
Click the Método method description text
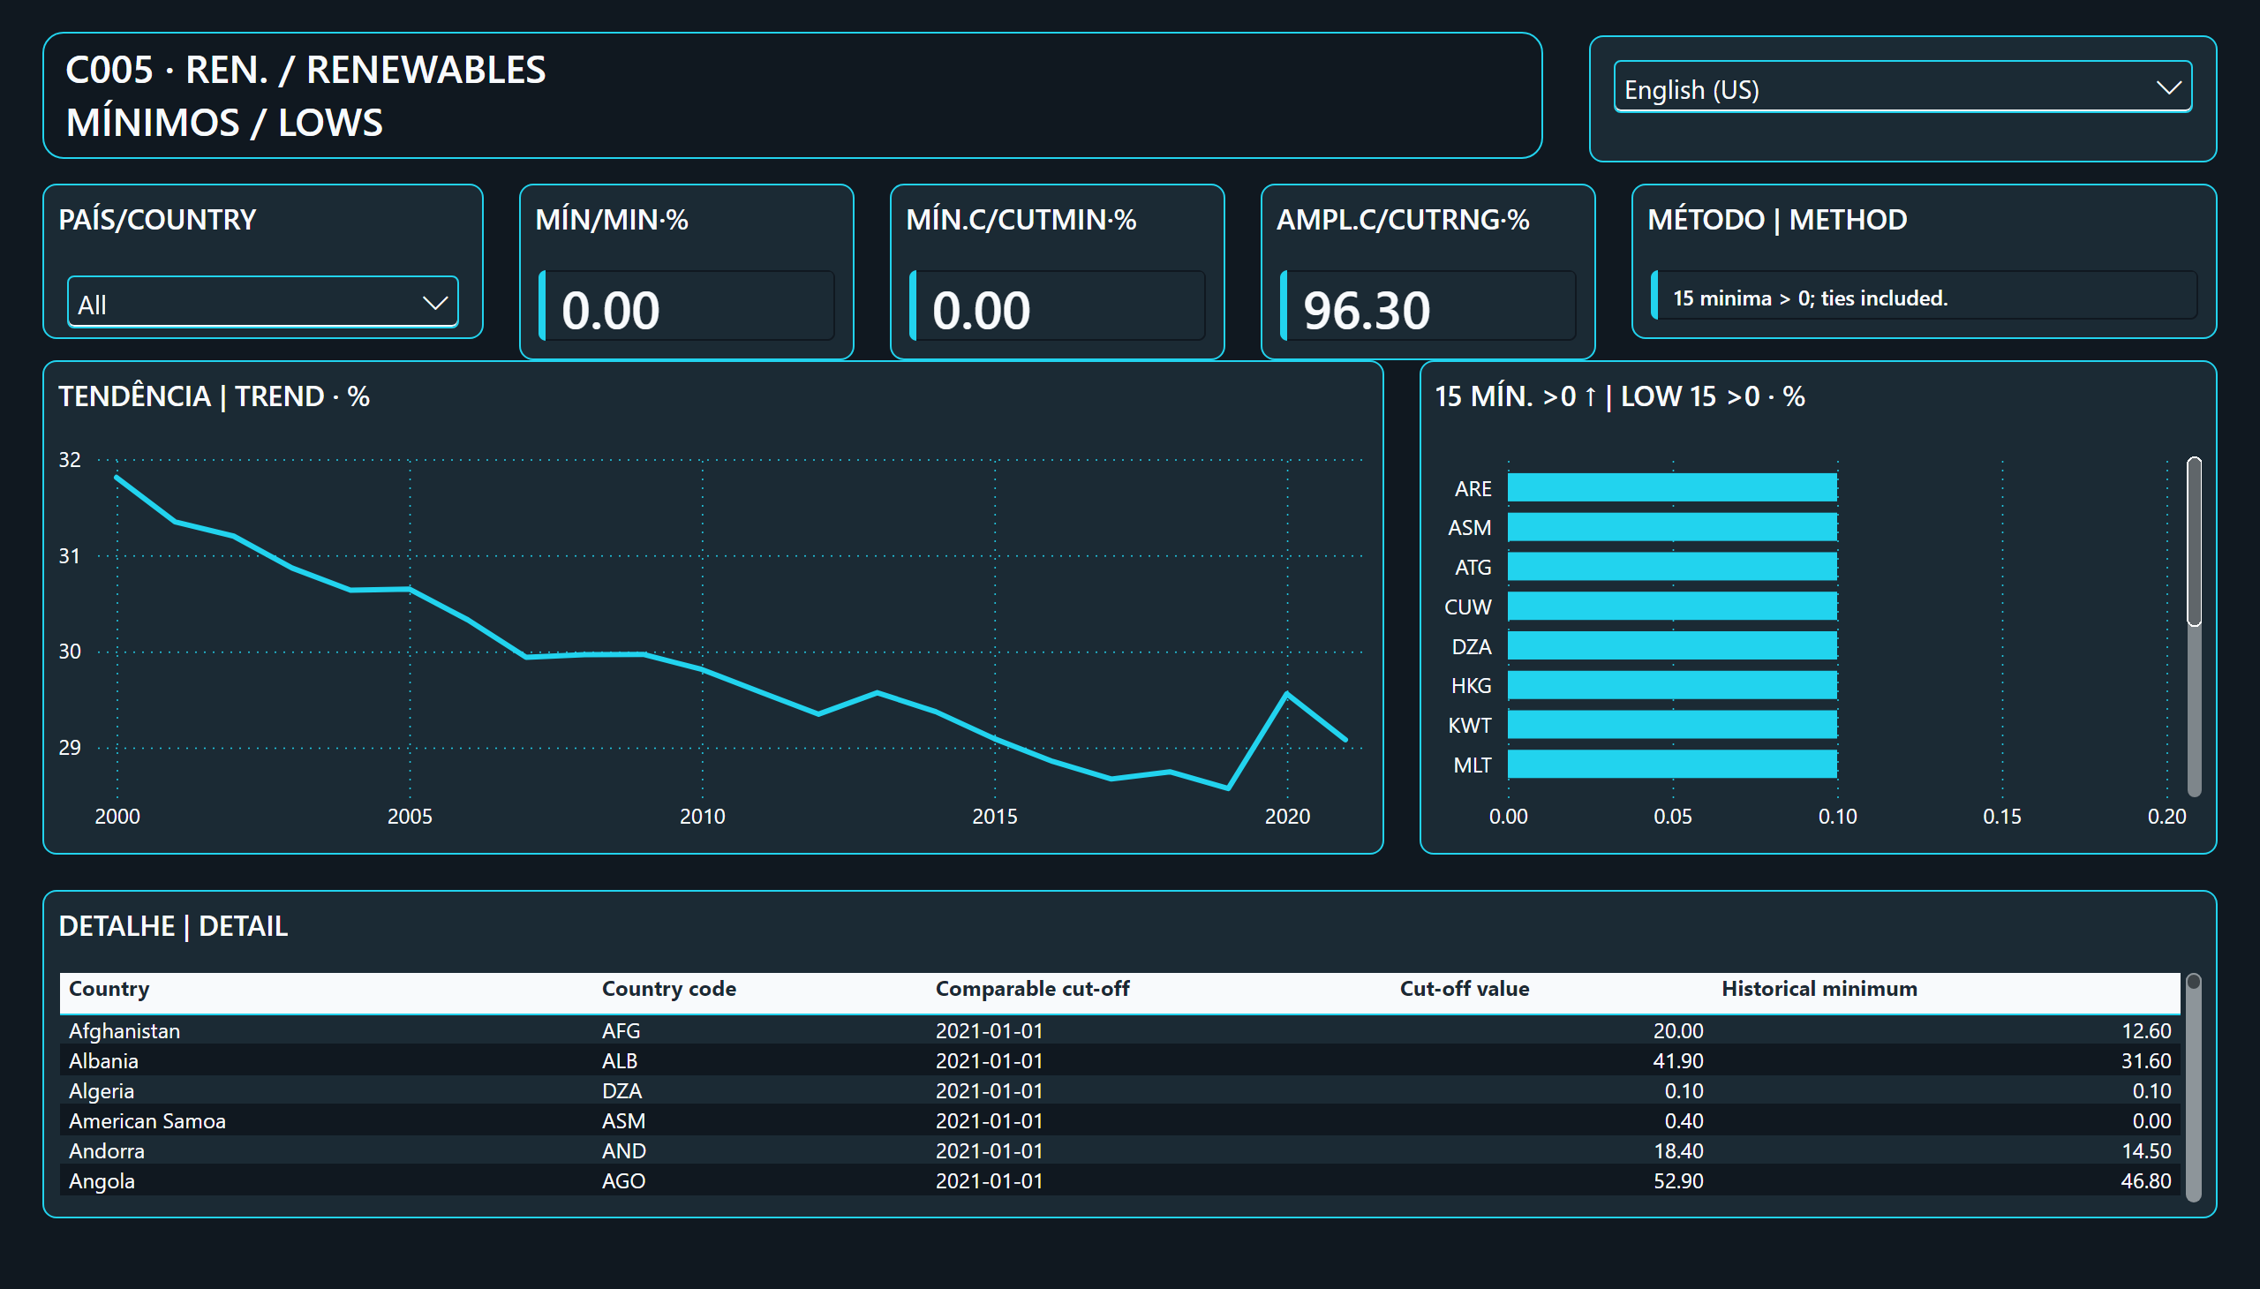tap(1811, 298)
